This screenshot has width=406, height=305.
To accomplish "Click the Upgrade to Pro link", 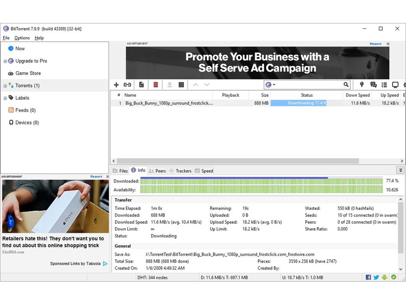I will pos(31,61).
